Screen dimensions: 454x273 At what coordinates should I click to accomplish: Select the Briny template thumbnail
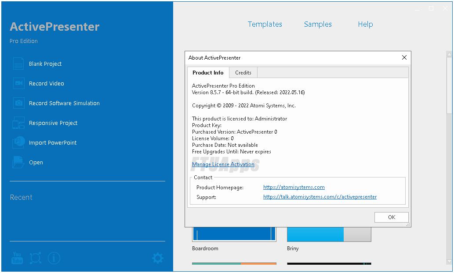[329, 234]
